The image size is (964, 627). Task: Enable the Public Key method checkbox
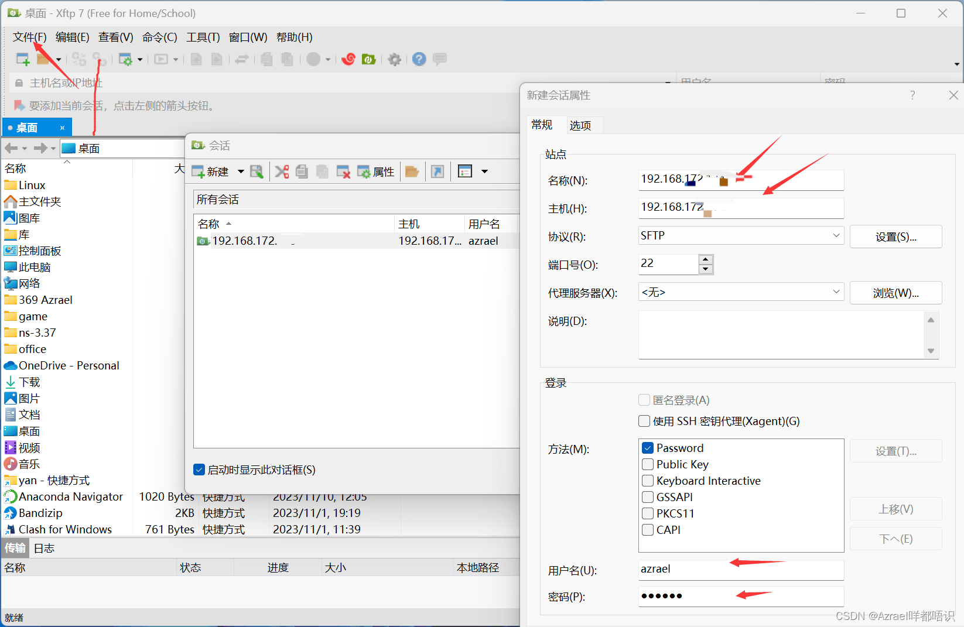pyautogui.click(x=648, y=464)
